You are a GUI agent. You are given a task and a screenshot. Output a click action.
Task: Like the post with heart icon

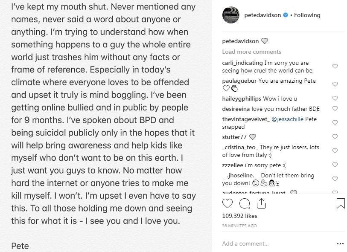228,203
